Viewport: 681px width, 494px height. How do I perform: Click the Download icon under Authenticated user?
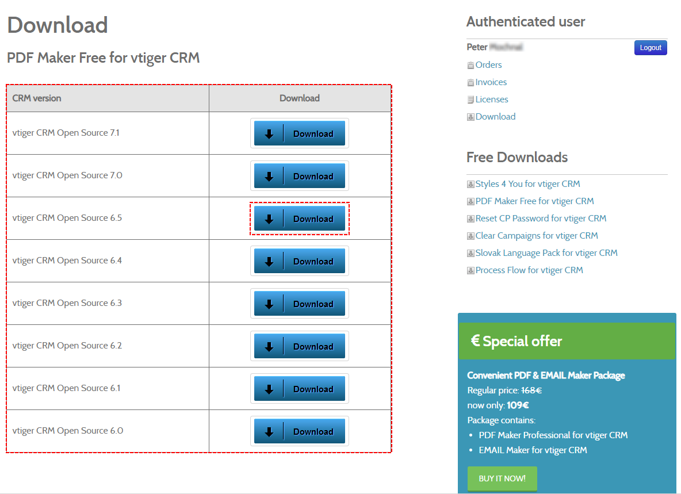[x=470, y=116]
